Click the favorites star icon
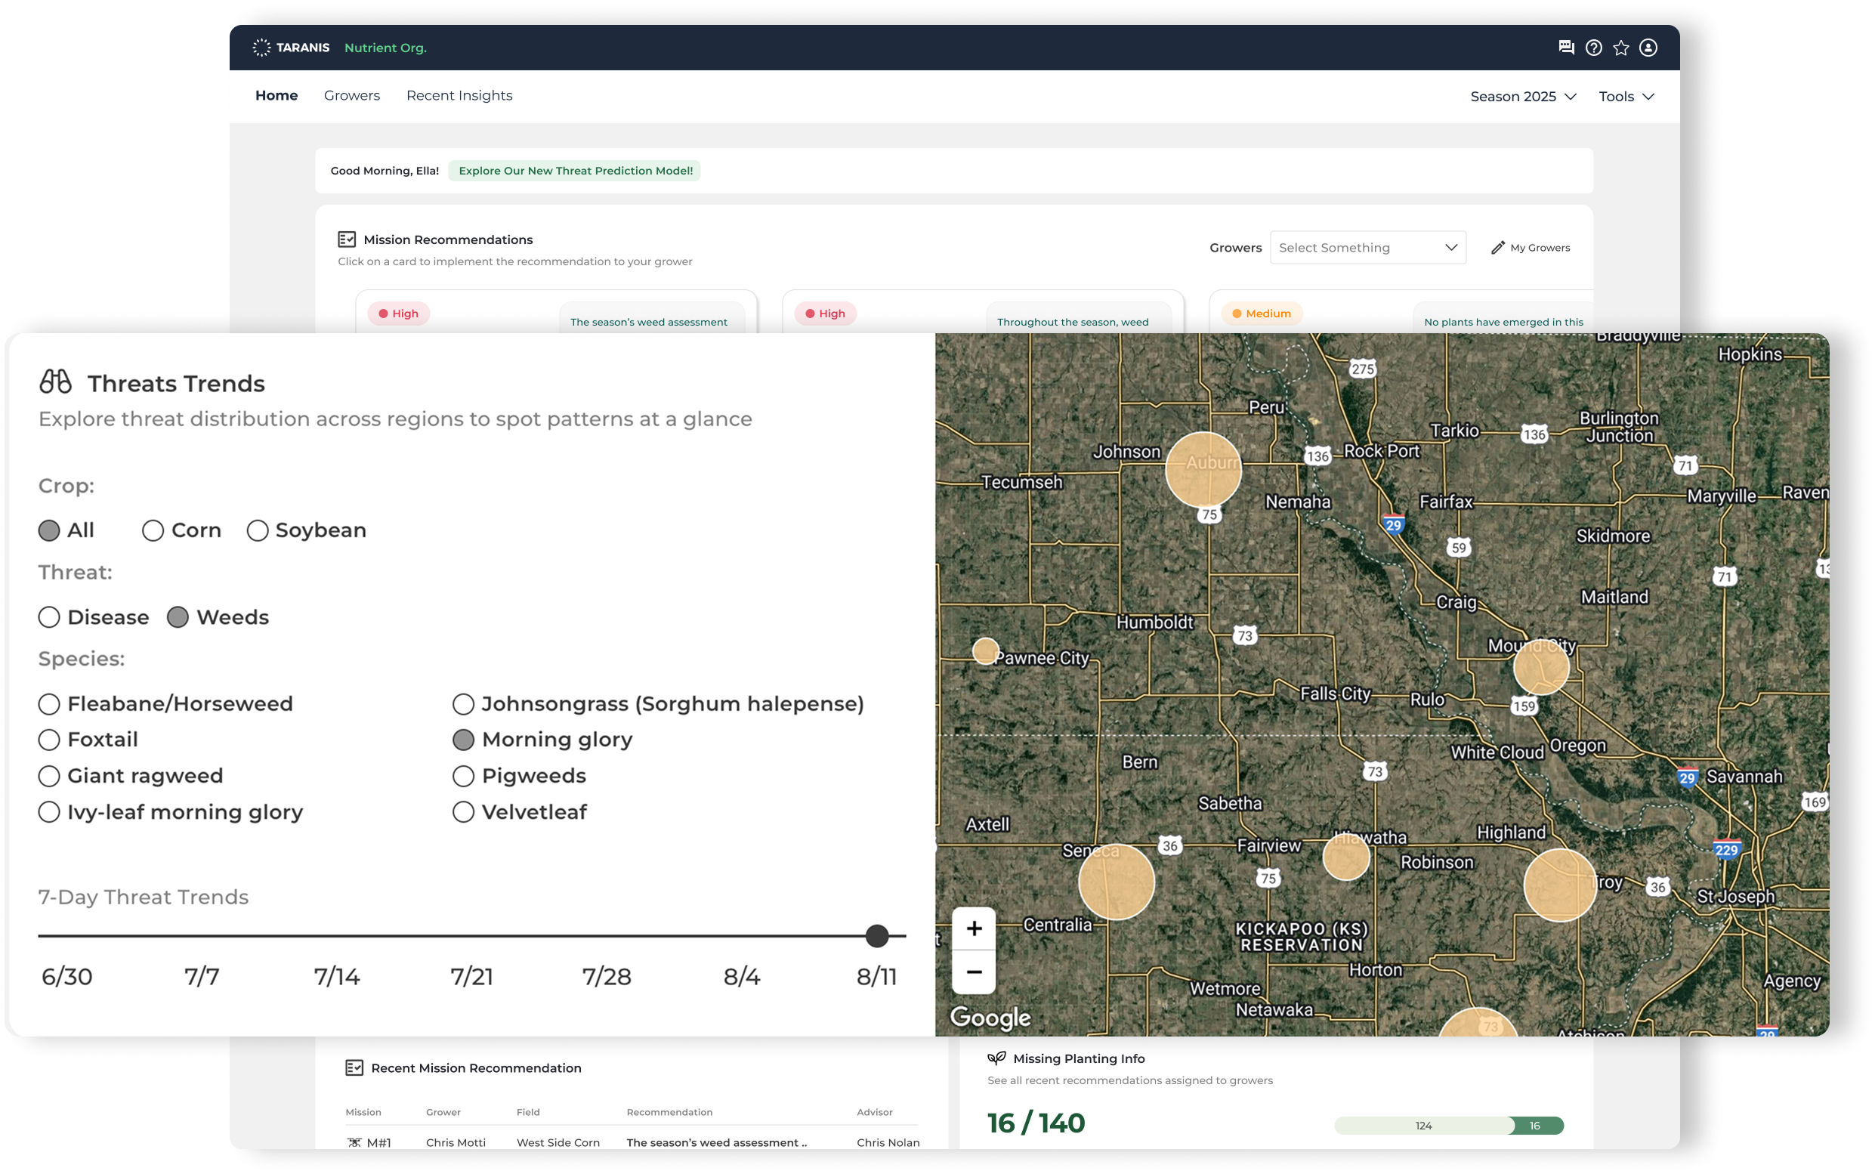The image size is (1875, 1174). pos(1620,48)
